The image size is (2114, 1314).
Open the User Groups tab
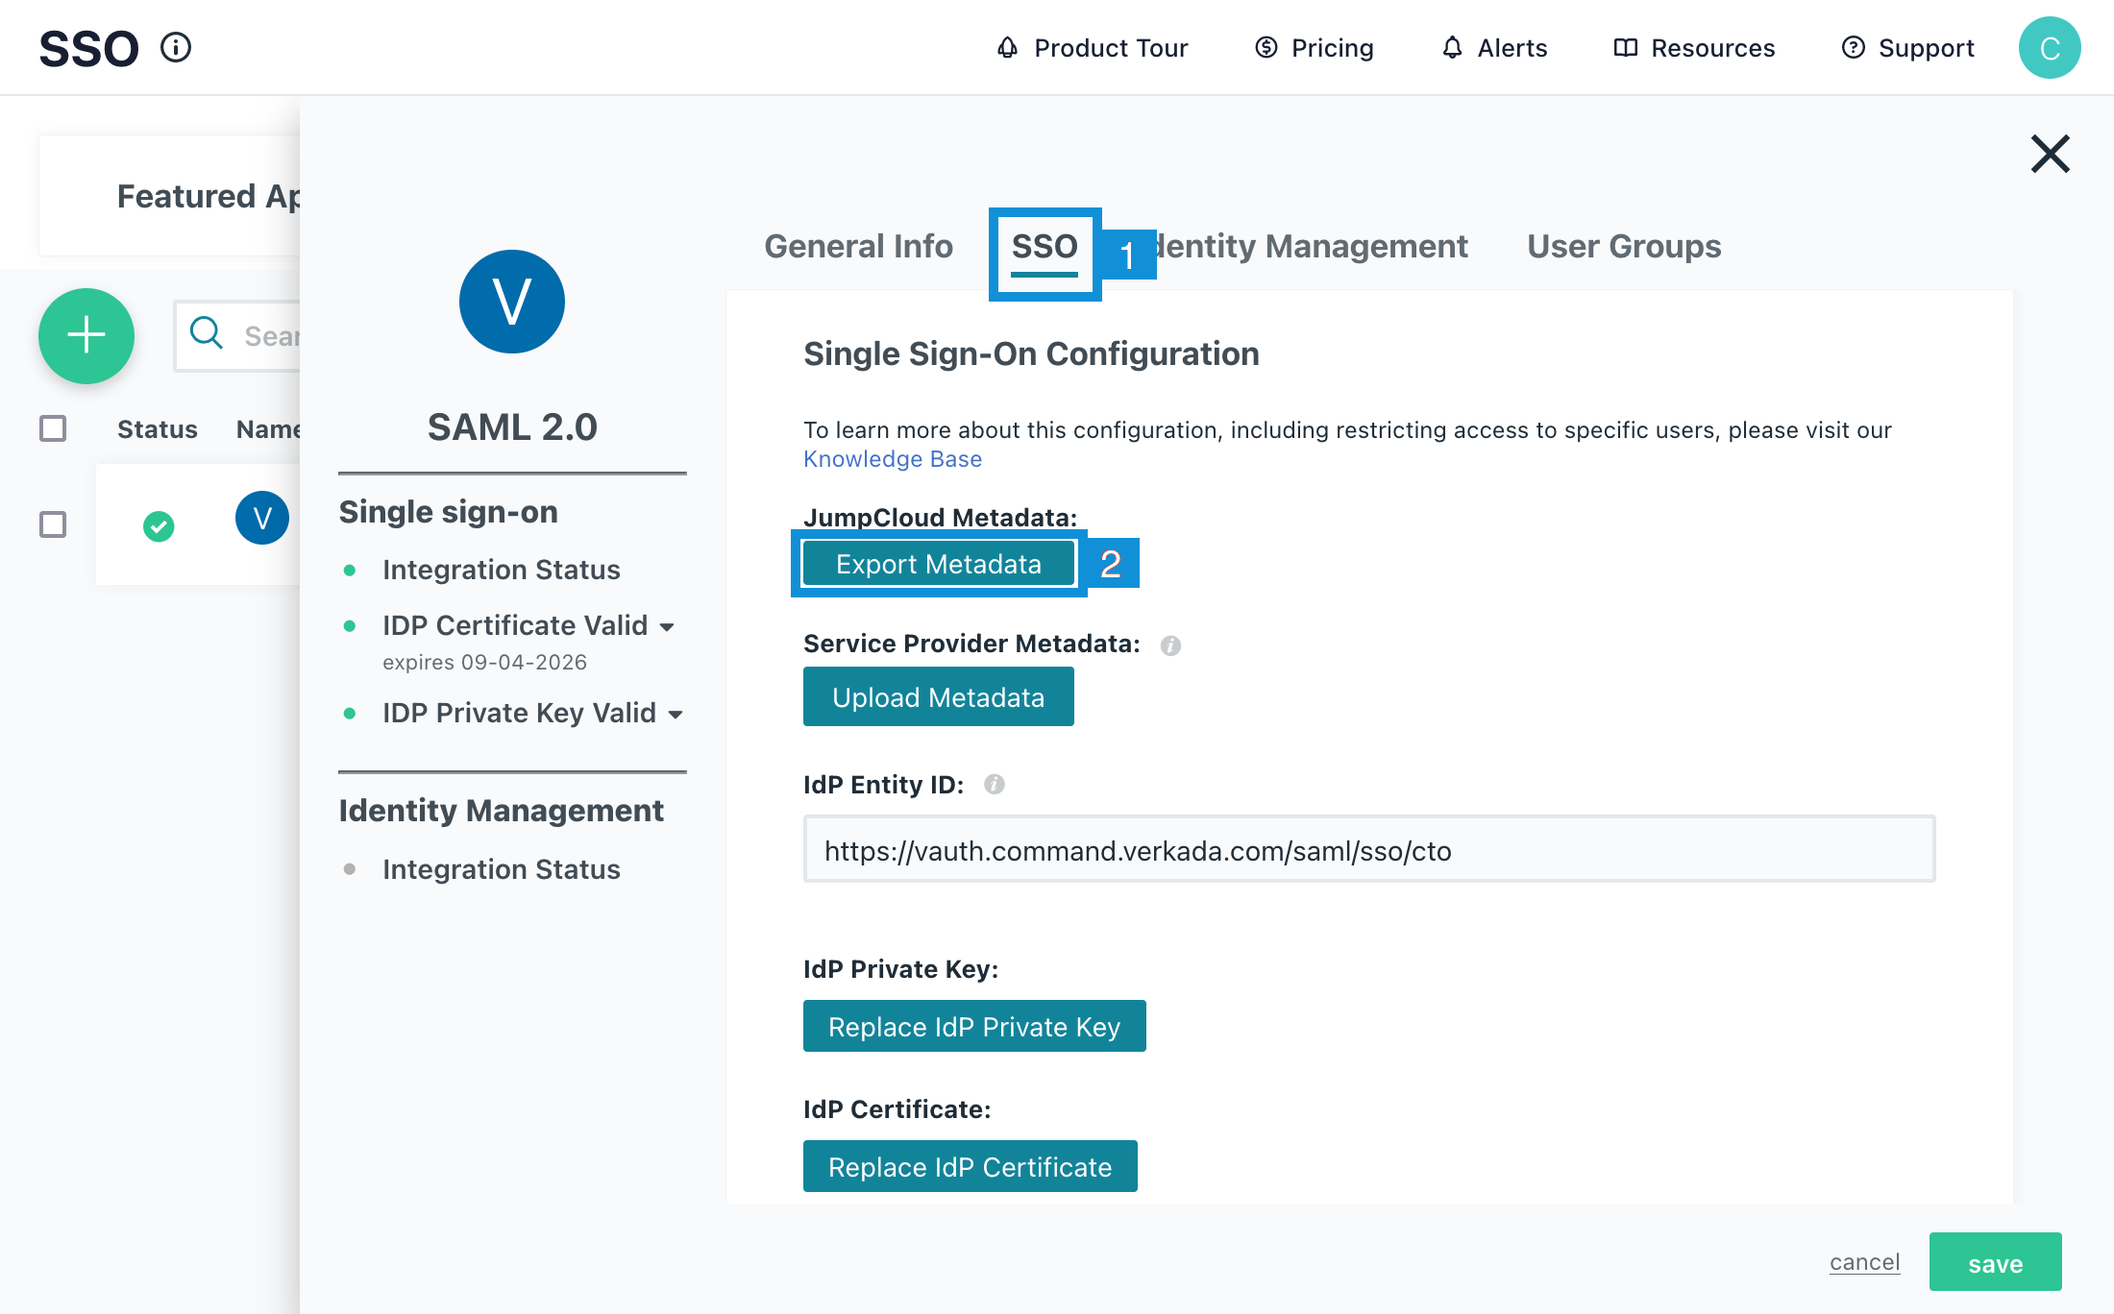click(1623, 247)
